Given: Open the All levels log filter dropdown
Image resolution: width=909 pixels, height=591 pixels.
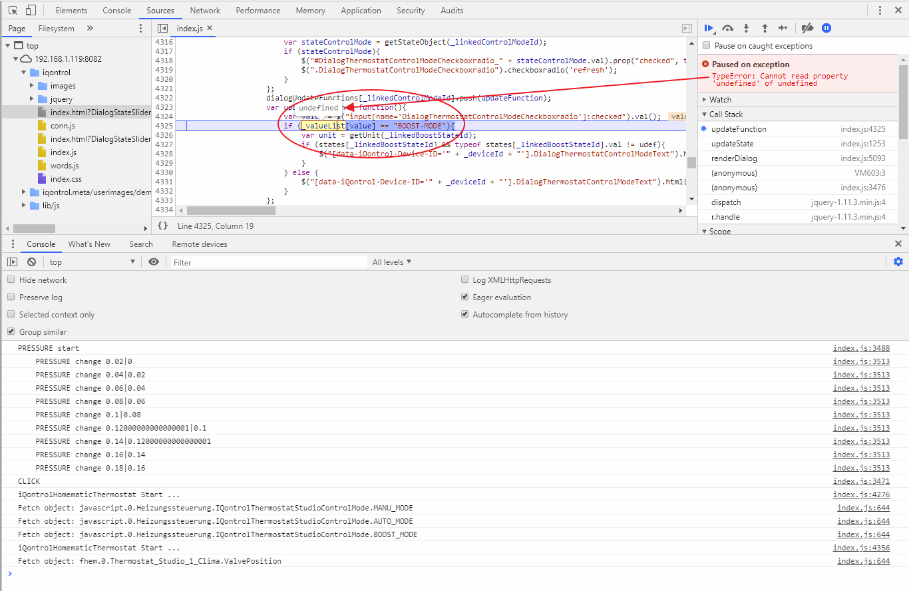Looking at the screenshot, I should pyautogui.click(x=392, y=262).
